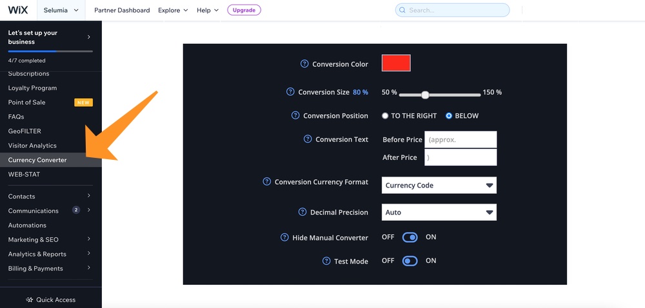
Task: Open Subscriptions in the sidebar
Action: pyautogui.click(x=28, y=73)
